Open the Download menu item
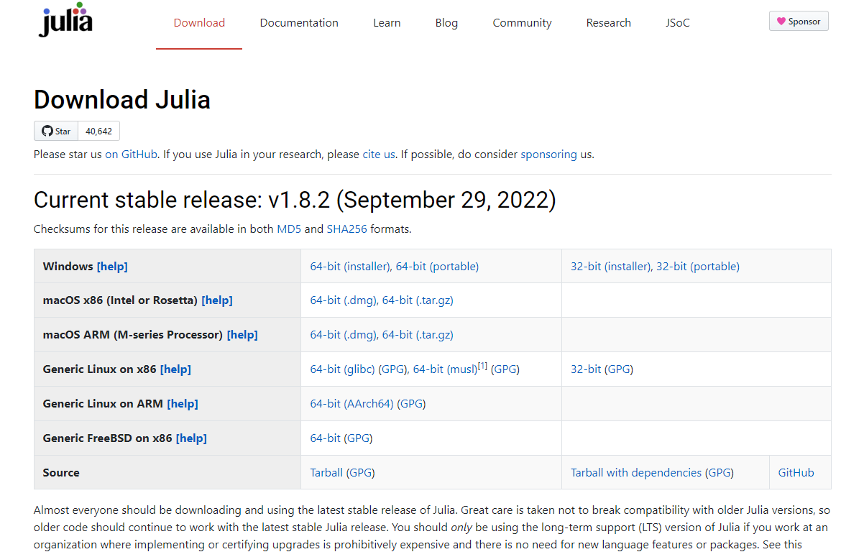The image size is (864, 557). (199, 22)
